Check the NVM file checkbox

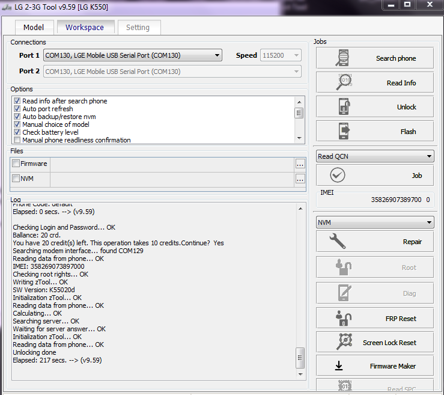16,178
